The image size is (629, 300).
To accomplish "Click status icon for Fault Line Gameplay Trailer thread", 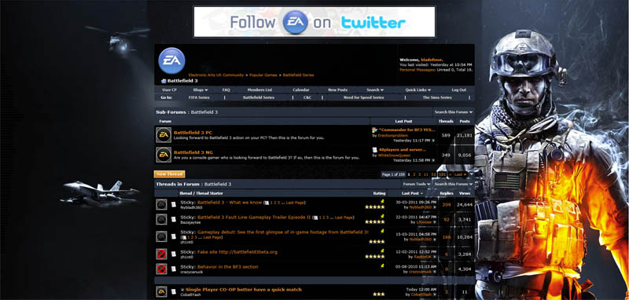I will 161,219.
